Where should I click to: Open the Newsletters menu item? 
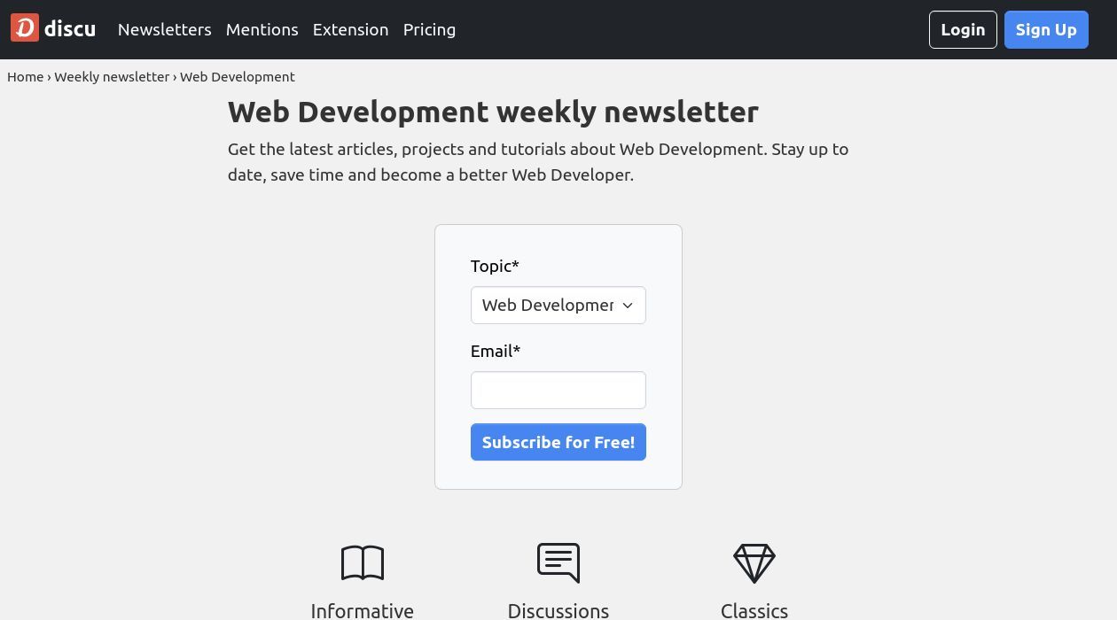point(165,29)
